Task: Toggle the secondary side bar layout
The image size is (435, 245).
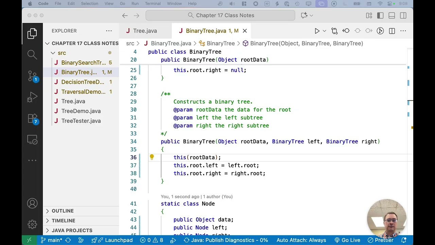Action: [x=403, y=15]
